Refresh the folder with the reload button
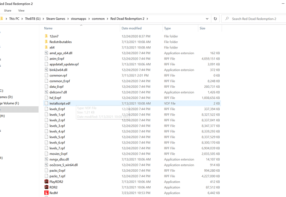The height and width of the screenshot is (197, 286). pos(215,19)
